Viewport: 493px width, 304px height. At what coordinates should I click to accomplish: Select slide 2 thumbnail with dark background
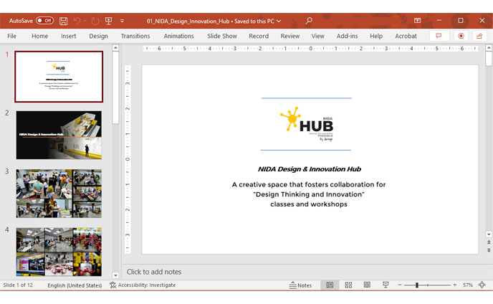click(x=59, y=135)
